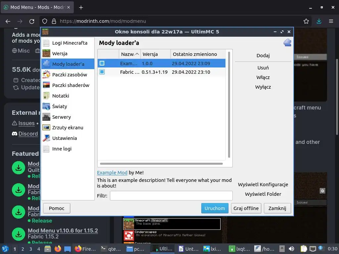Click Wyświetl Folder button
The image size is (339, 254).
pyautogui.click(x=263, y=194)
